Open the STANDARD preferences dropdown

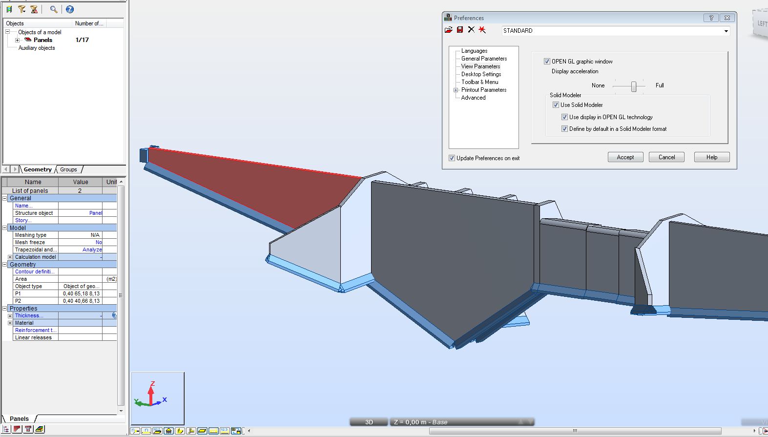(x=726, y=31)
